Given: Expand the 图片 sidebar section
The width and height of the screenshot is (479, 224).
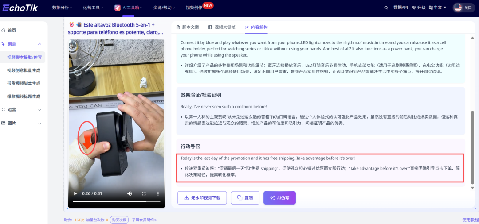Looking at the screenshot, I should click(39, 123).
